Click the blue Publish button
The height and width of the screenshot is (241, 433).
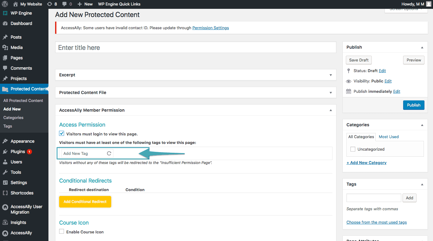pos(413,105)
